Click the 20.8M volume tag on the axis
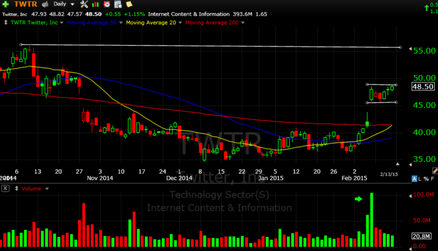Screen dimensions: 438x251 point(421,236)
